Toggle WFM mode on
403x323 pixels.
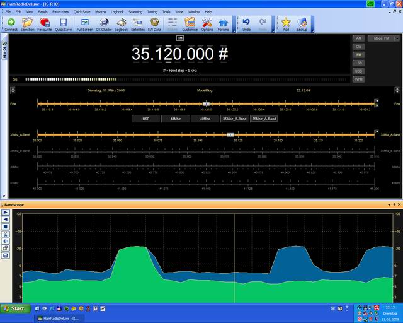click(359, 79)
